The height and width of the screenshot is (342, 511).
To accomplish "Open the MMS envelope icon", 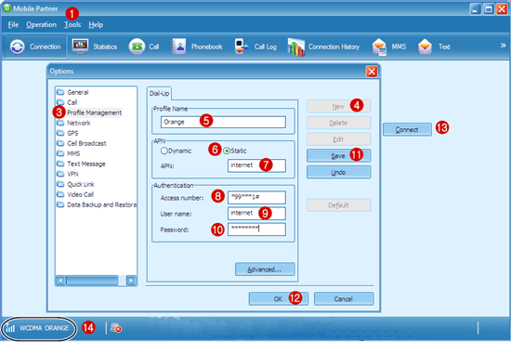I will tap(379, 47).
